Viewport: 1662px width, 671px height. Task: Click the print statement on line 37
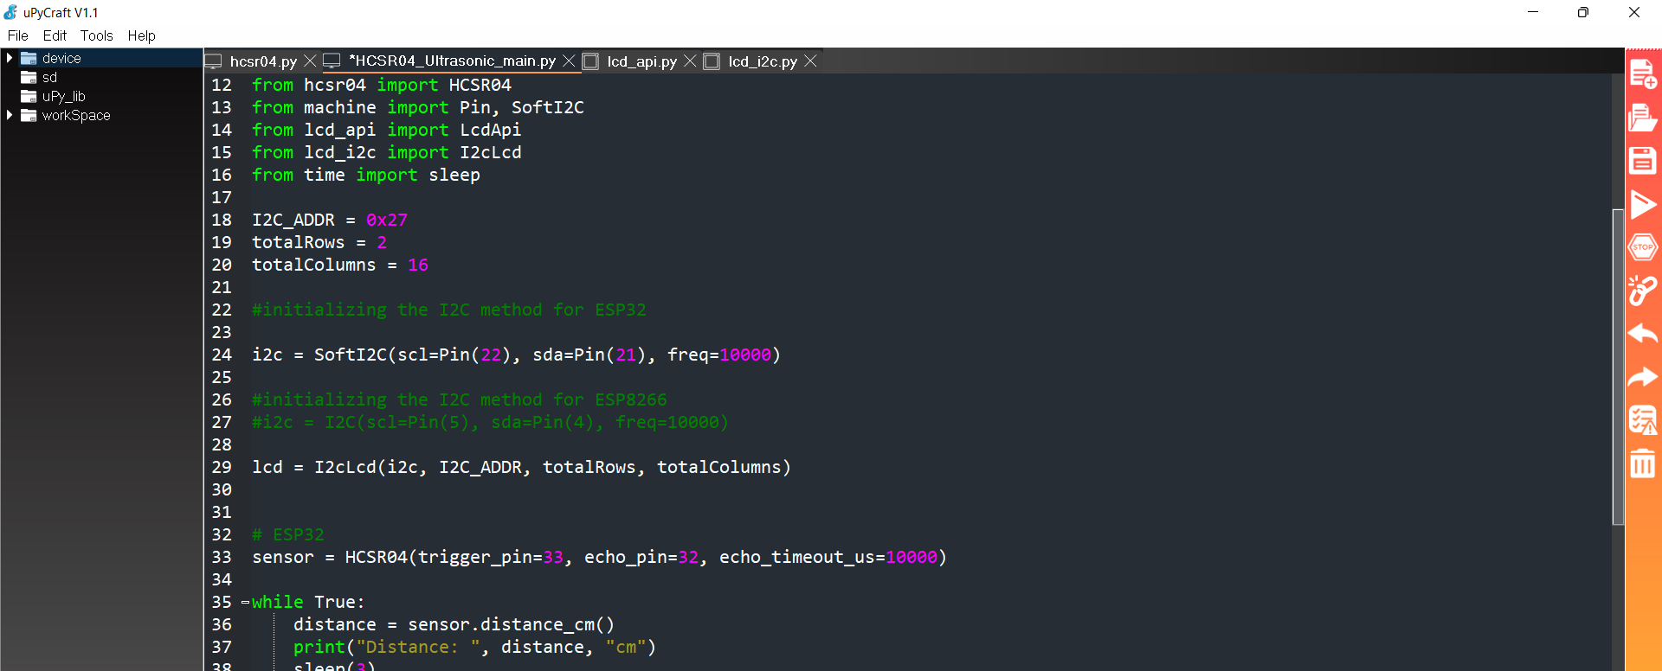(x=474, y=647)
